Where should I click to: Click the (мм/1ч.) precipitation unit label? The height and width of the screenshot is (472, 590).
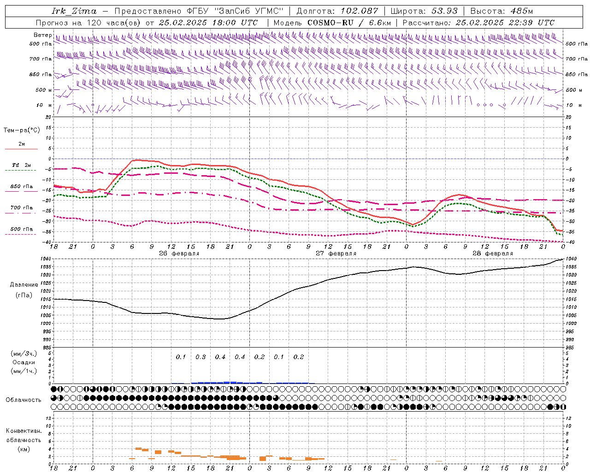click(x=24, y=371)
